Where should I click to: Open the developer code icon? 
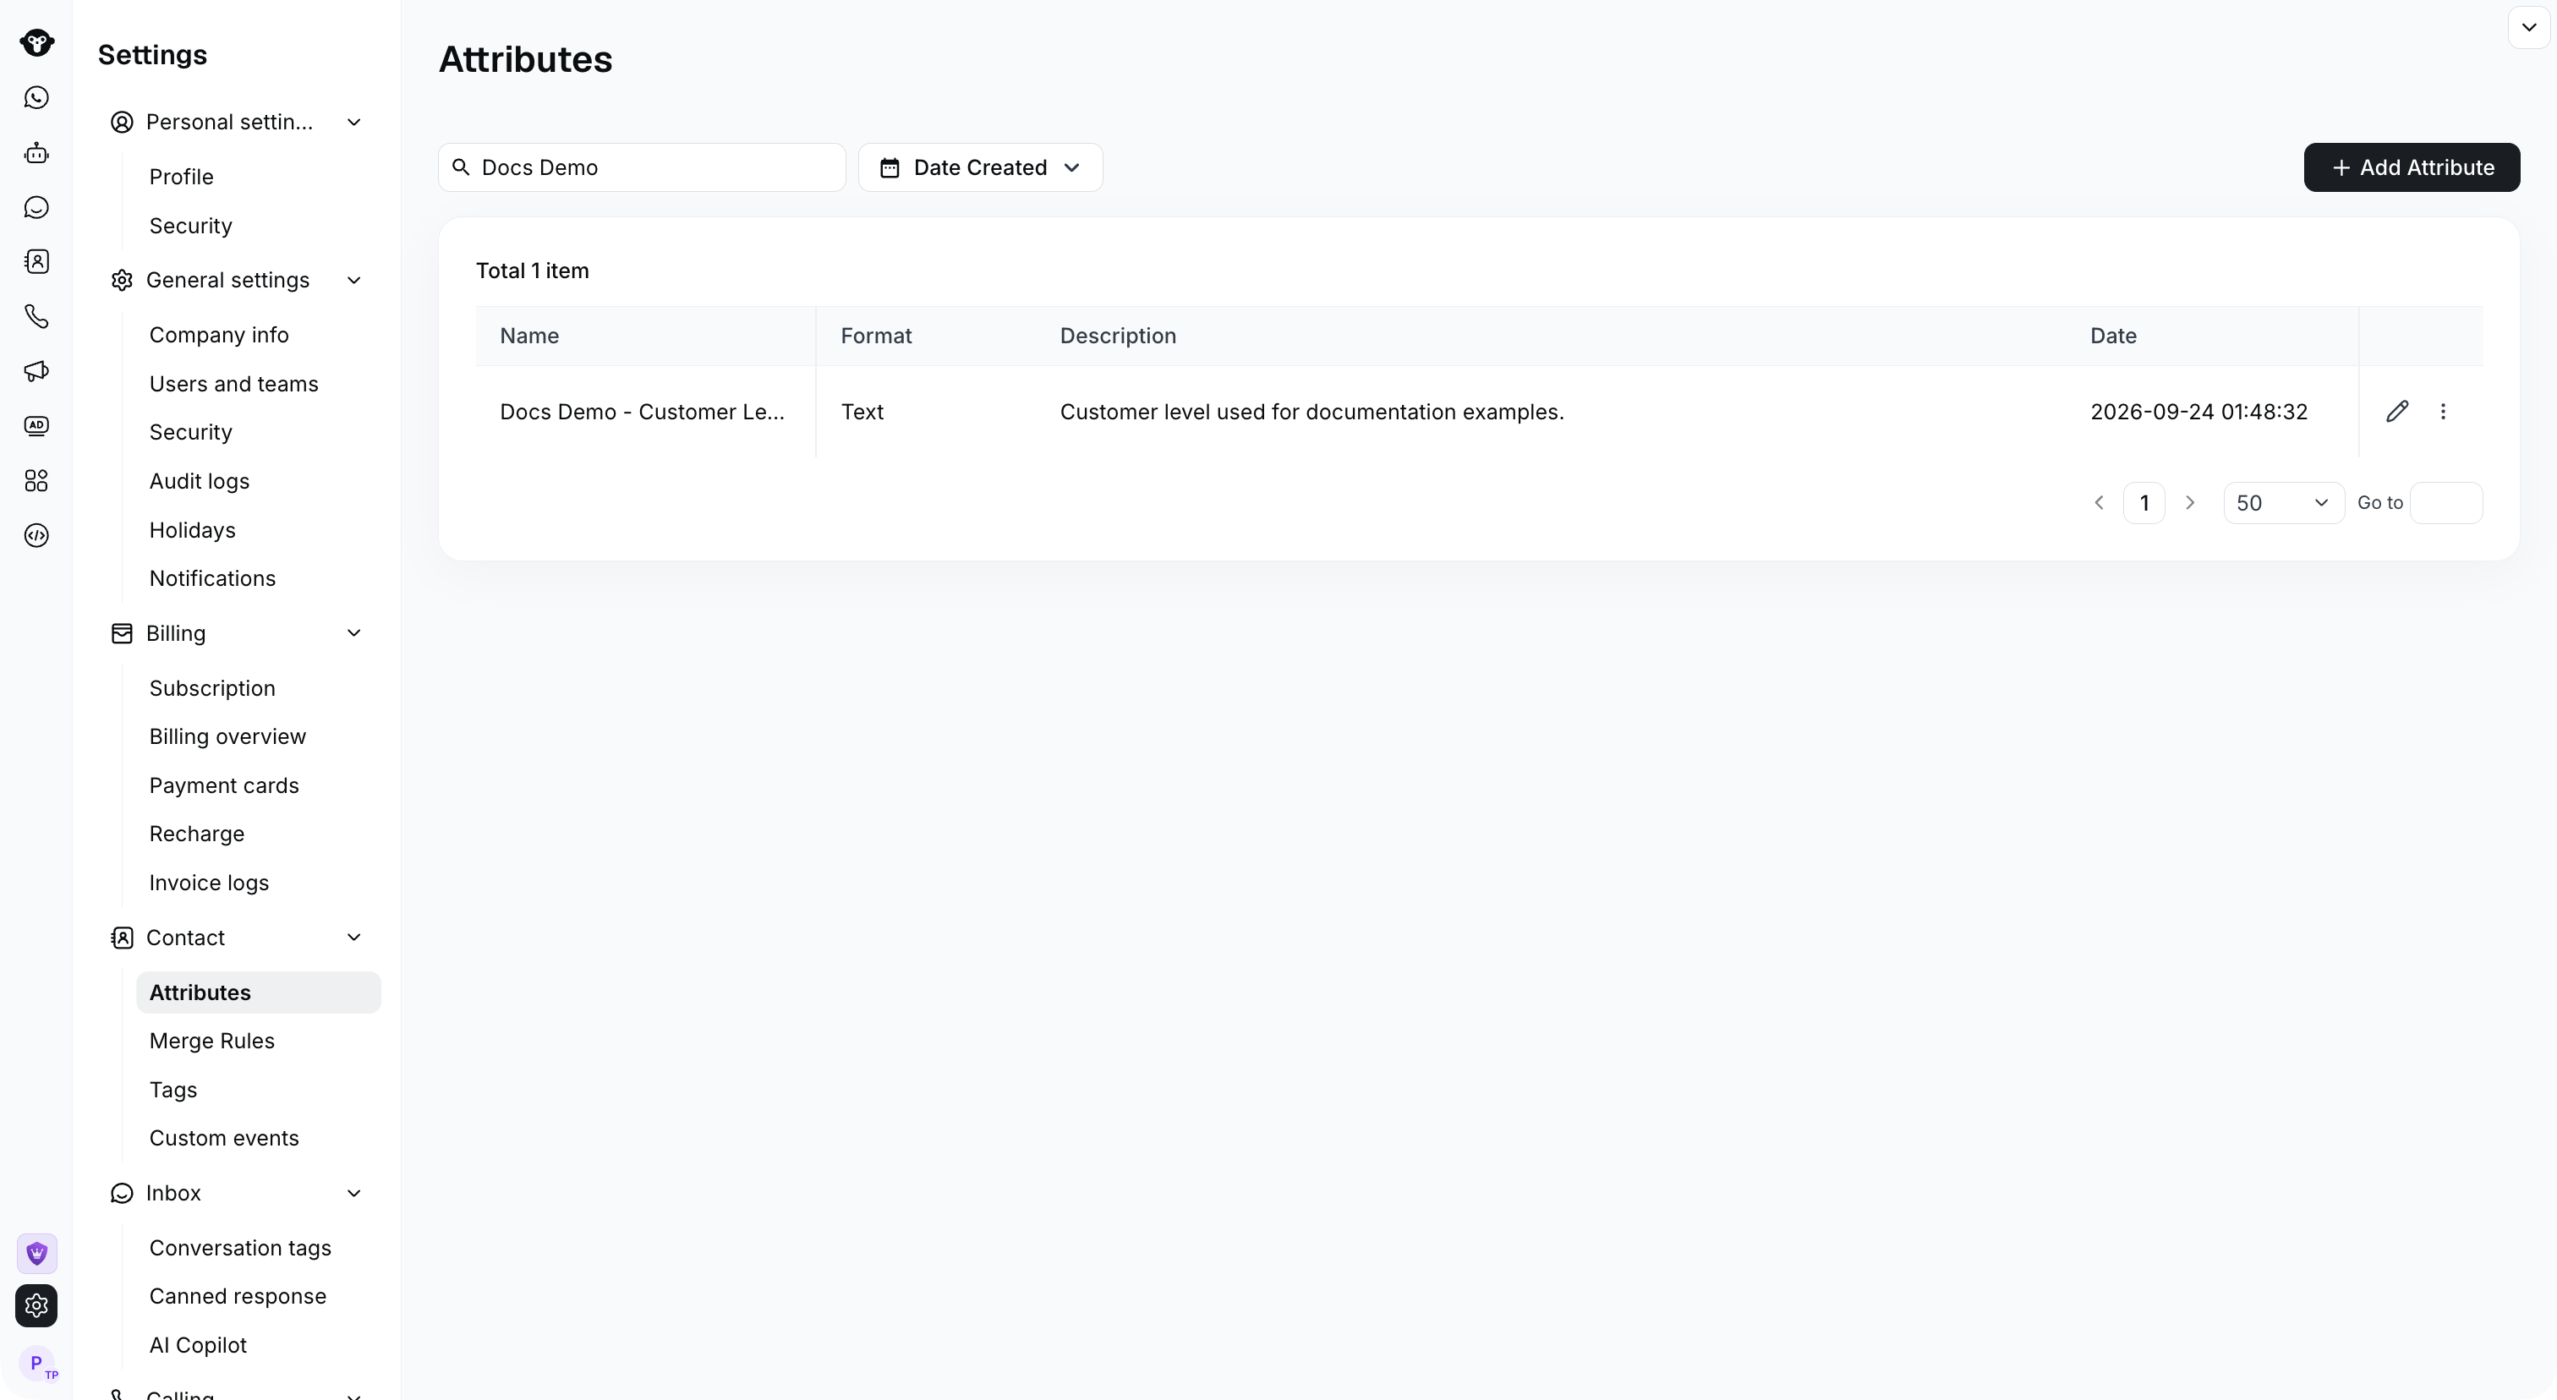tap(36, 536)
